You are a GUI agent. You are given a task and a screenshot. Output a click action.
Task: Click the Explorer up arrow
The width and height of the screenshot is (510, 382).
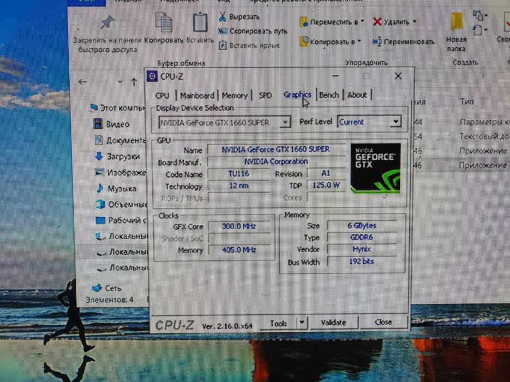coord(134,82)
